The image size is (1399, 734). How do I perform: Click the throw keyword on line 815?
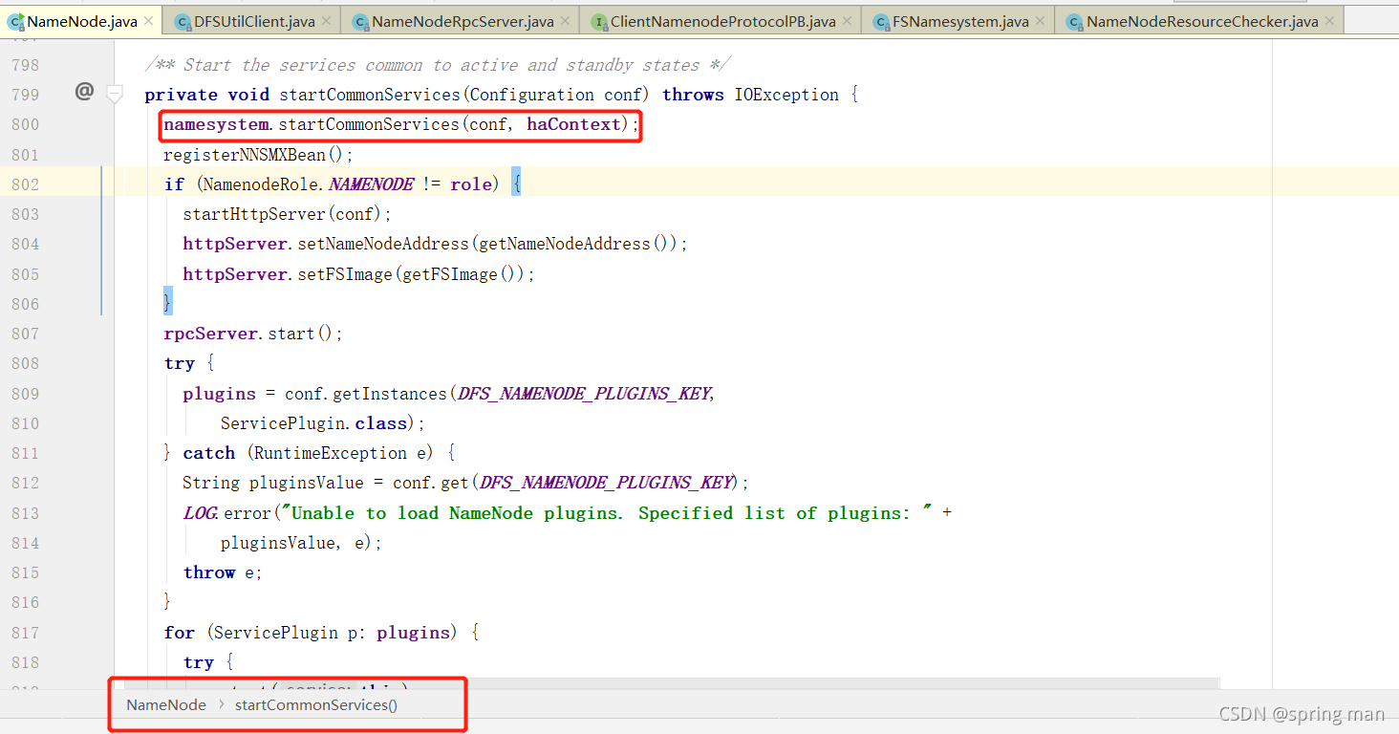209,572
